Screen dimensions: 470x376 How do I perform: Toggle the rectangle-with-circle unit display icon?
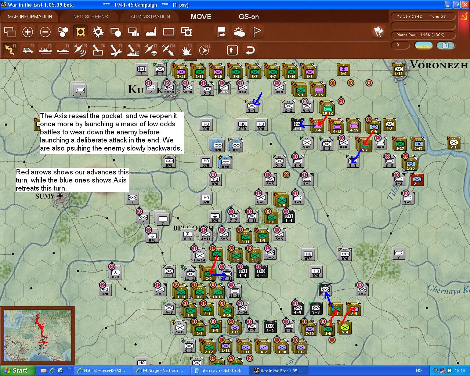(116, 32)
